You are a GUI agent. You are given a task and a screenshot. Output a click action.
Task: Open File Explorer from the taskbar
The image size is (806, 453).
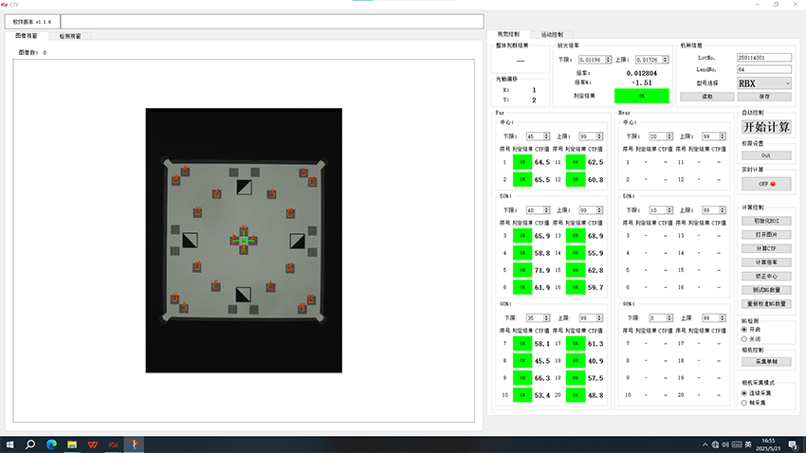pos(71,444)
